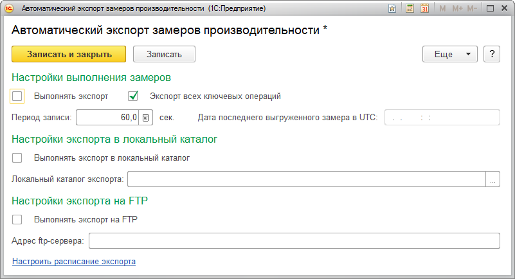Click the 1C logo icon in title bar
The width and height of the screenshot is (515, 279).
point(8,10)
